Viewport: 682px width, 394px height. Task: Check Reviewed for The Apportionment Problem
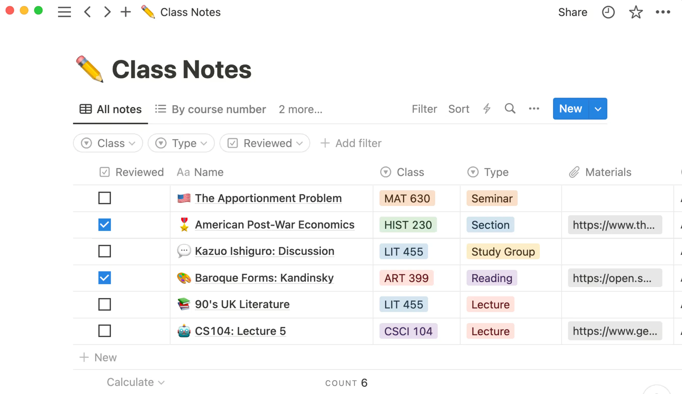click(105, 198)
